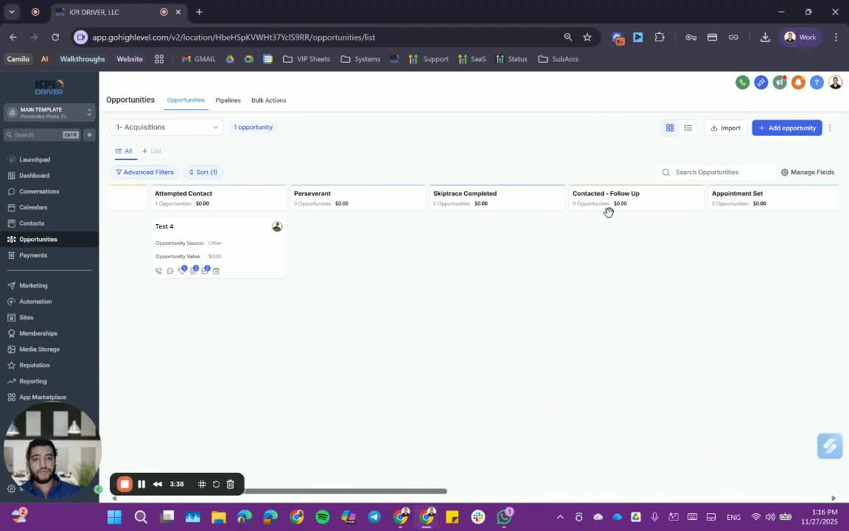Image resolution: width=849 pixels, height=531 pixels.
Task: Open the Test 4 opportunity card title
Action: [164, 226]
